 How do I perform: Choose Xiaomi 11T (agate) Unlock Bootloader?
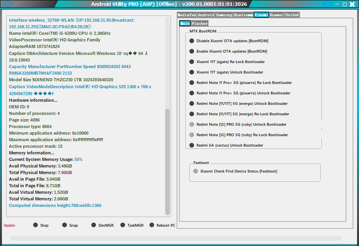[x=192, y=72]
